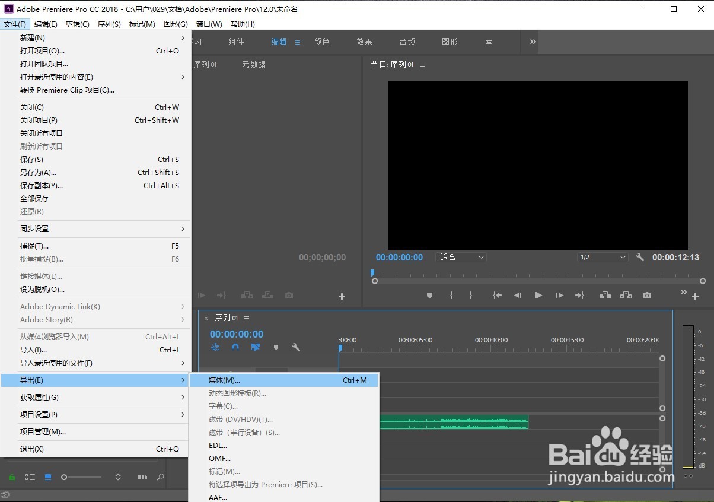714x502 pixels.
Task: Toggle Snap magnet in the timeline
Action: (235, 347)
